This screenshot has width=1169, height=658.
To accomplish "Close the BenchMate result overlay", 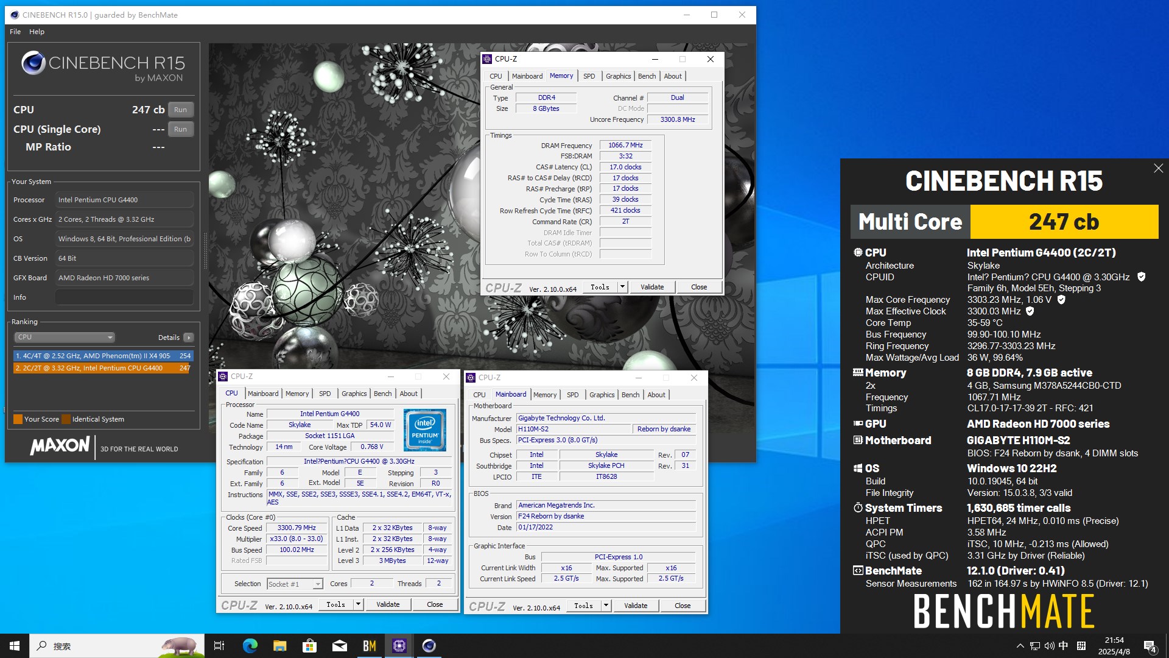I will point(1158,168).
